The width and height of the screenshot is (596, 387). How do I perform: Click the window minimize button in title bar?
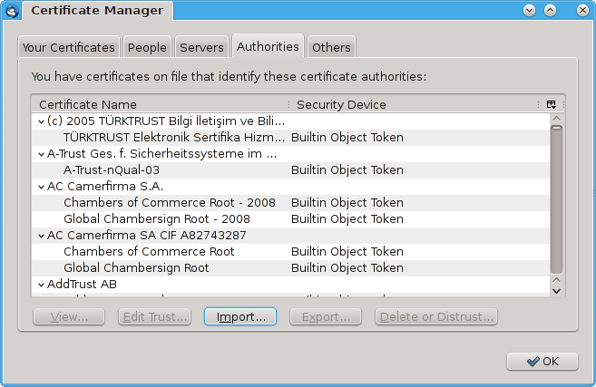click(x=529, y=10)
